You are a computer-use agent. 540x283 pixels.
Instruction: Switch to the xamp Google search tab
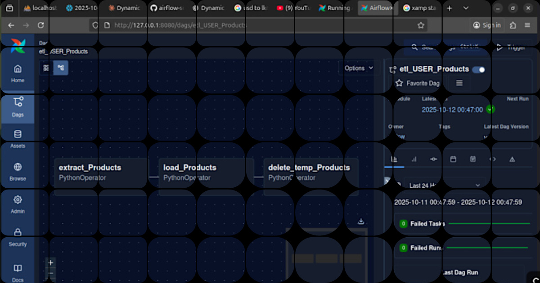(x=419, y=8)
